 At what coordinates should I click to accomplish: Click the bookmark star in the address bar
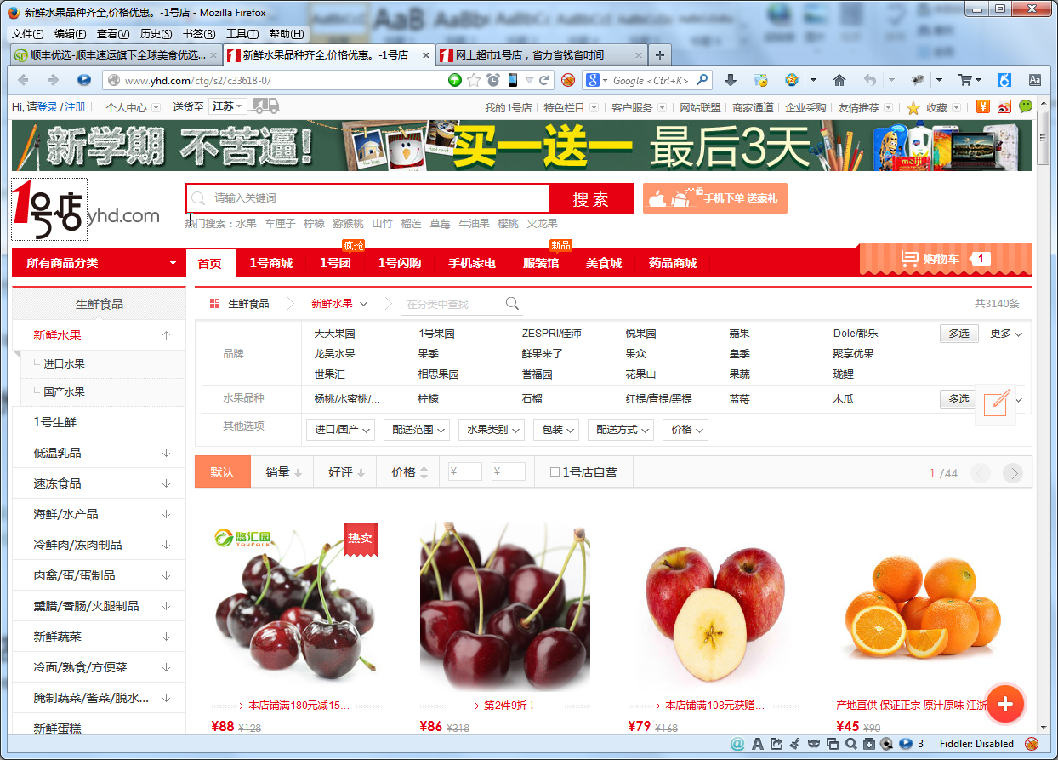tap(475, 80)
